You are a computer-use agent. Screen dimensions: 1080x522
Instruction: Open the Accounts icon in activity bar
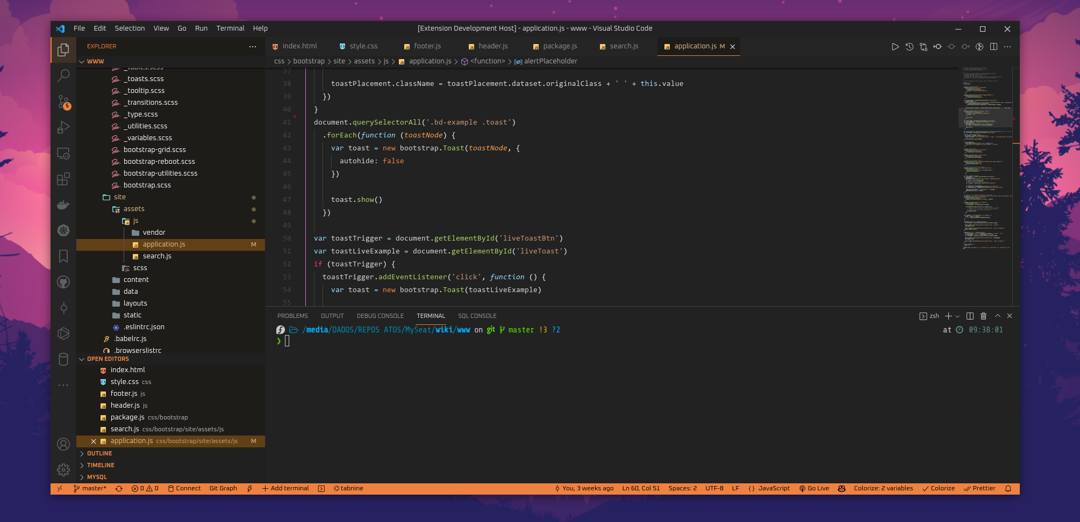(63, 444)
